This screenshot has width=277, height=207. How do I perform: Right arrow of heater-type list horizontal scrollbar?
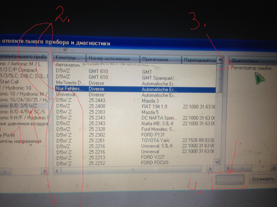click(x=44, y=171)
